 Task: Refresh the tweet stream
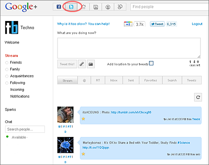[198, 97]
